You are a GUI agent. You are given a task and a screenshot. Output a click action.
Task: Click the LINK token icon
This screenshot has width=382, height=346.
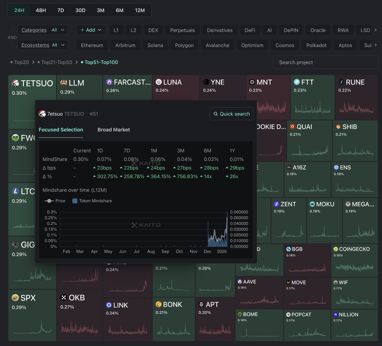[109, 305]
